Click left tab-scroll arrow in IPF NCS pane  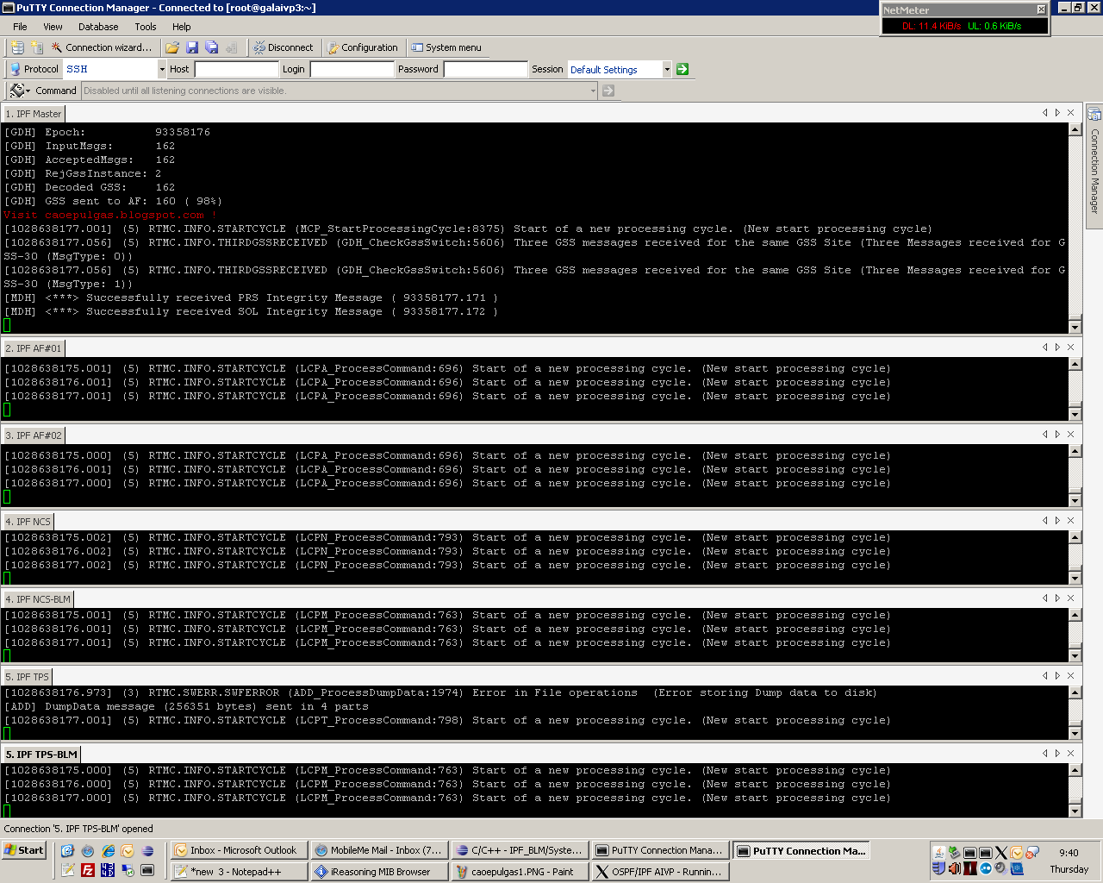coord(1044,521)
